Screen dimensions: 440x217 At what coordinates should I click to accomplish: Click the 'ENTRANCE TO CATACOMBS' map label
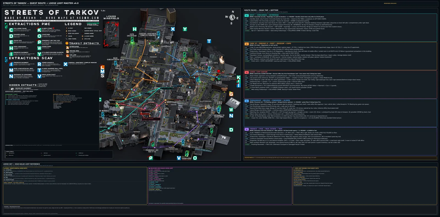point(219,116)
